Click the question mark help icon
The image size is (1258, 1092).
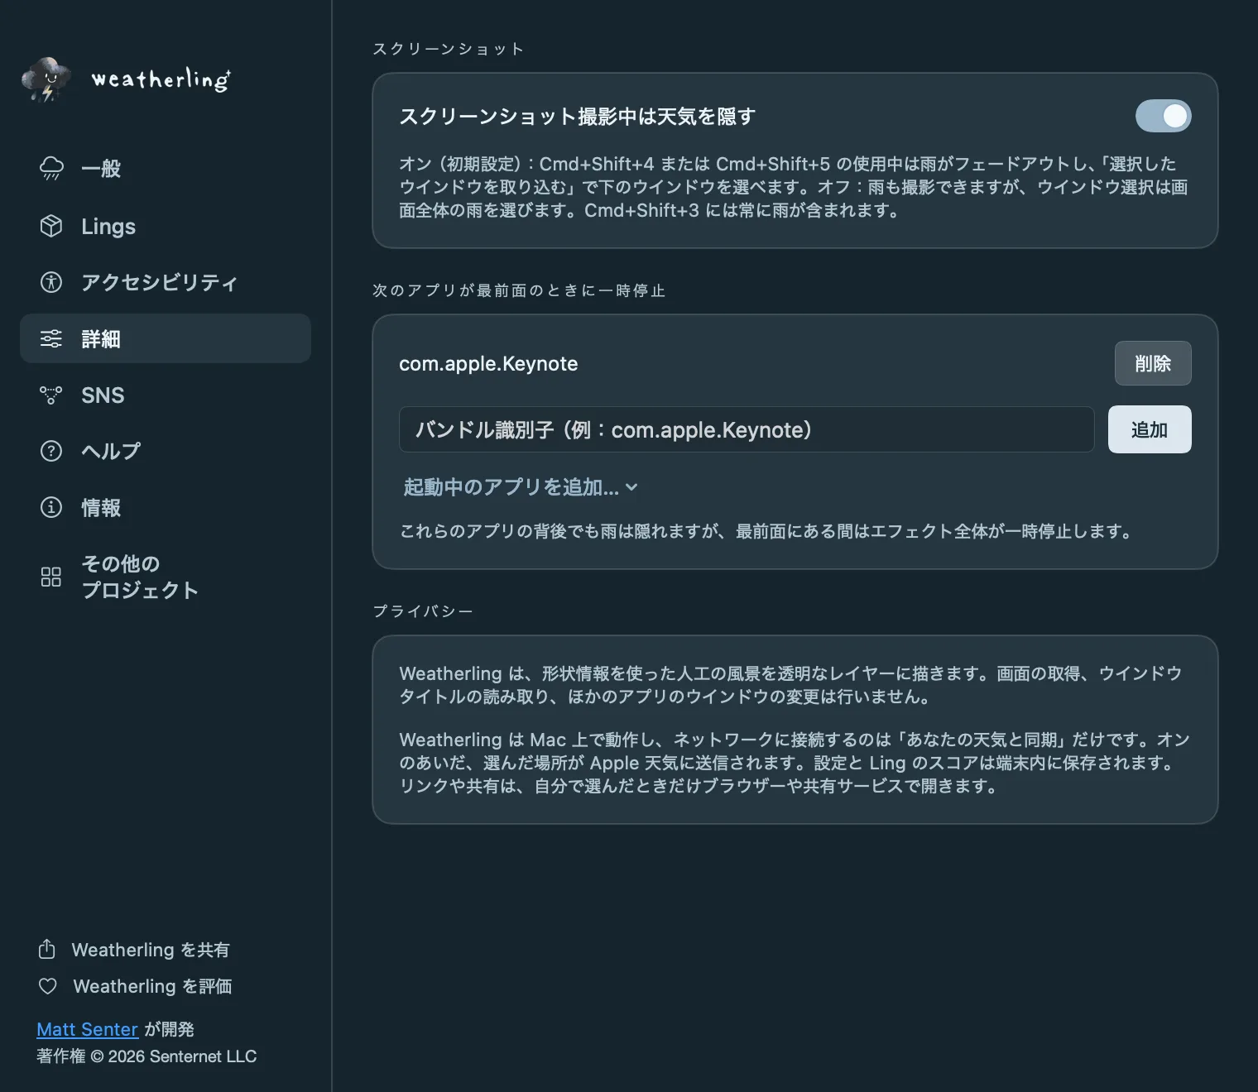[51, 451]
